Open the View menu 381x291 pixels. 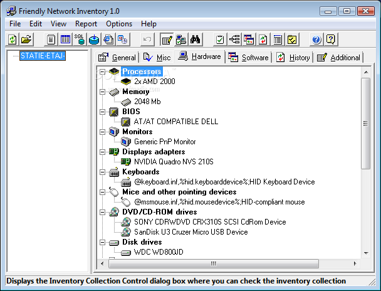58,24
